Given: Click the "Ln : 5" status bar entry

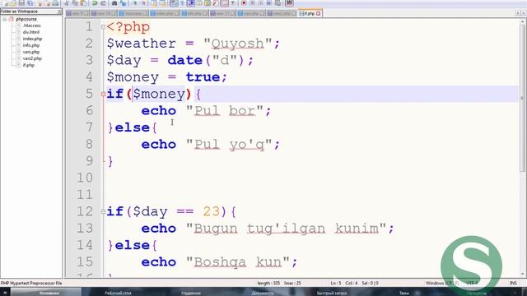Looking at the screenshot, I should click(x=336, y=283).
